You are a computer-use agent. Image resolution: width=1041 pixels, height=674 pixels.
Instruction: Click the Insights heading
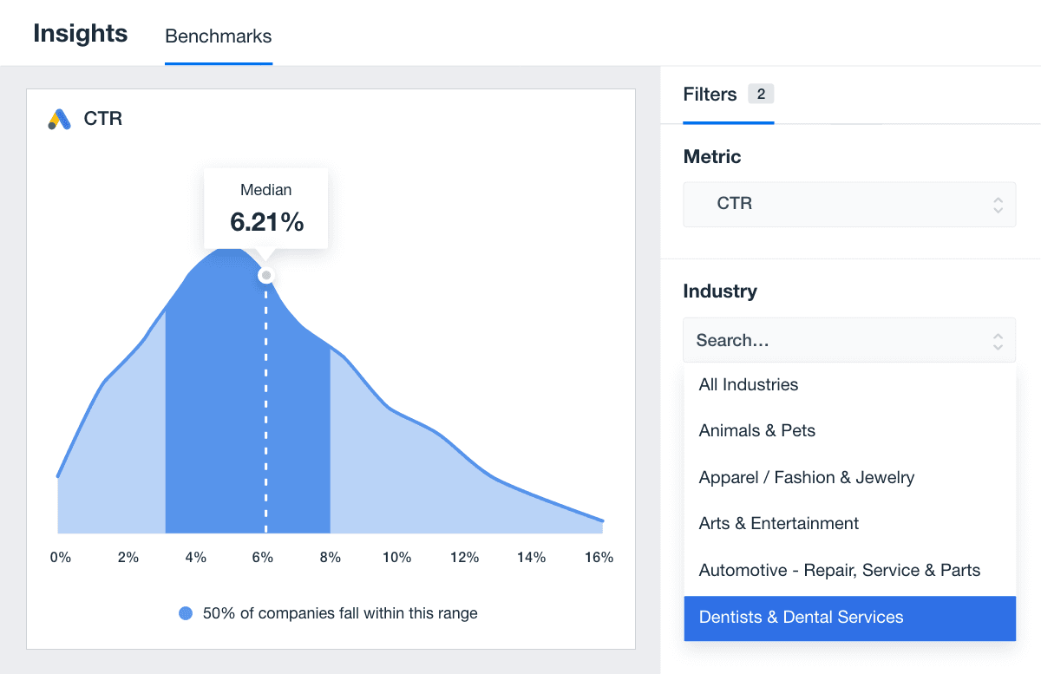coord(81,34)
